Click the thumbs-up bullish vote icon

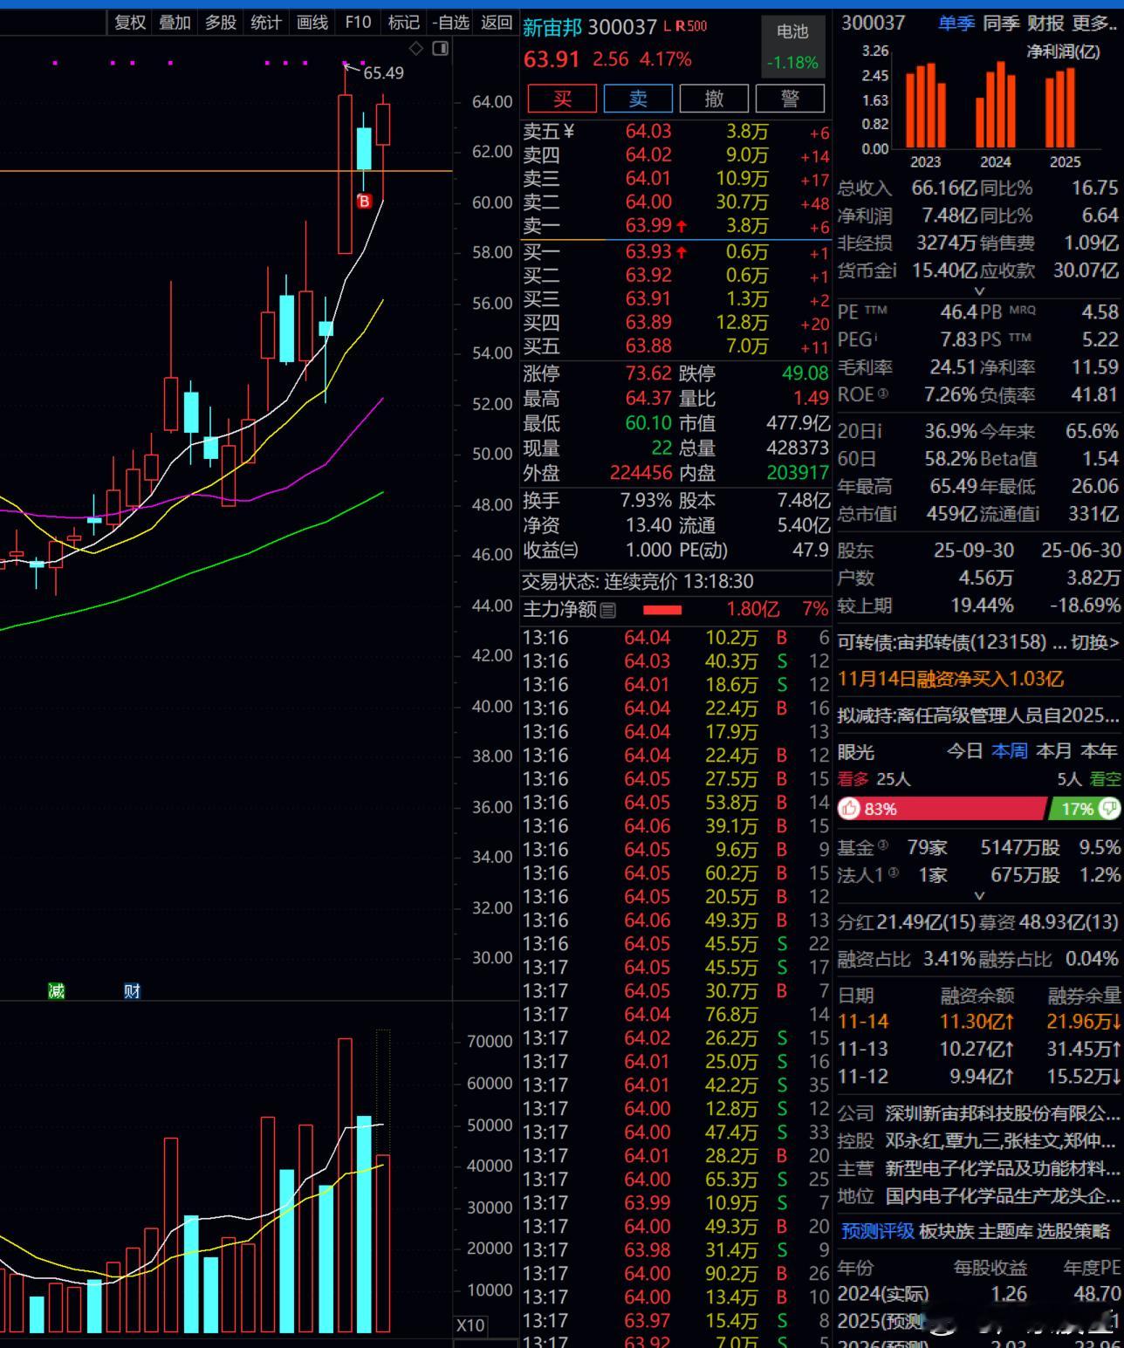coord(848,809)
